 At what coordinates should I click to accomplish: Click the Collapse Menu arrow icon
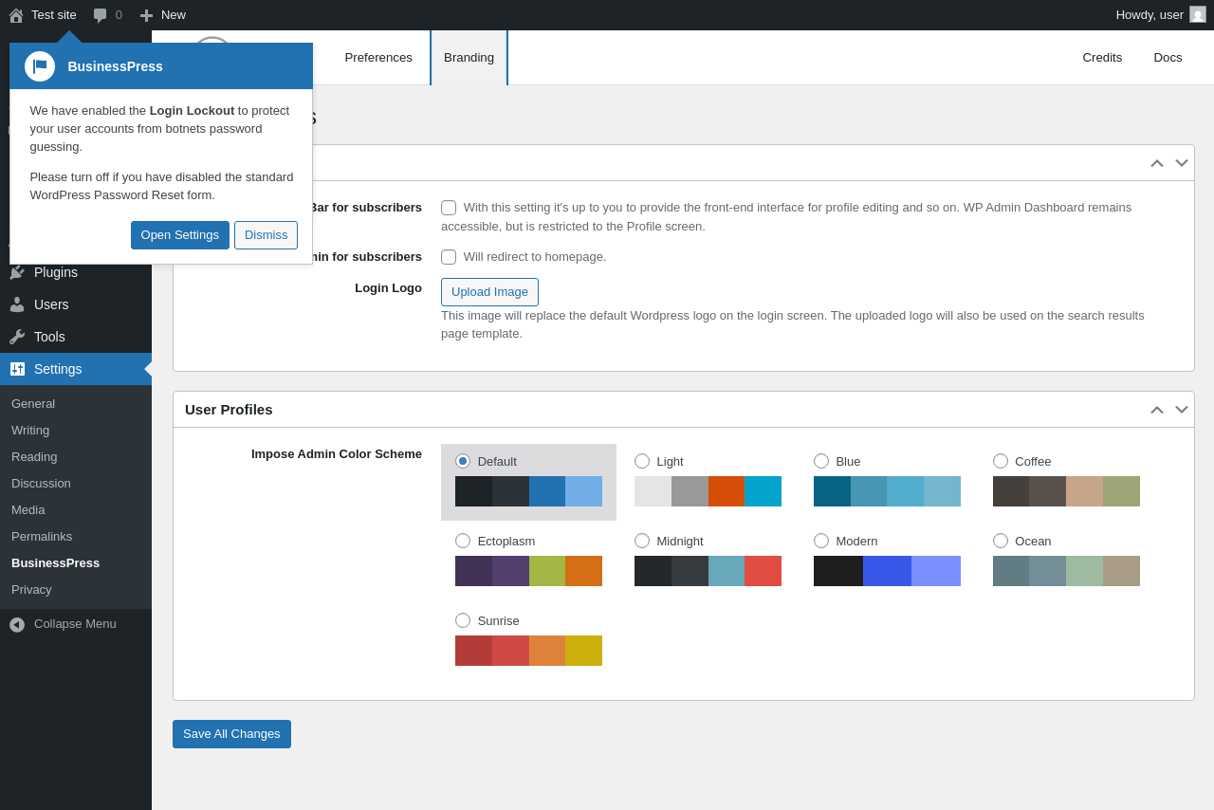point(17,624)
